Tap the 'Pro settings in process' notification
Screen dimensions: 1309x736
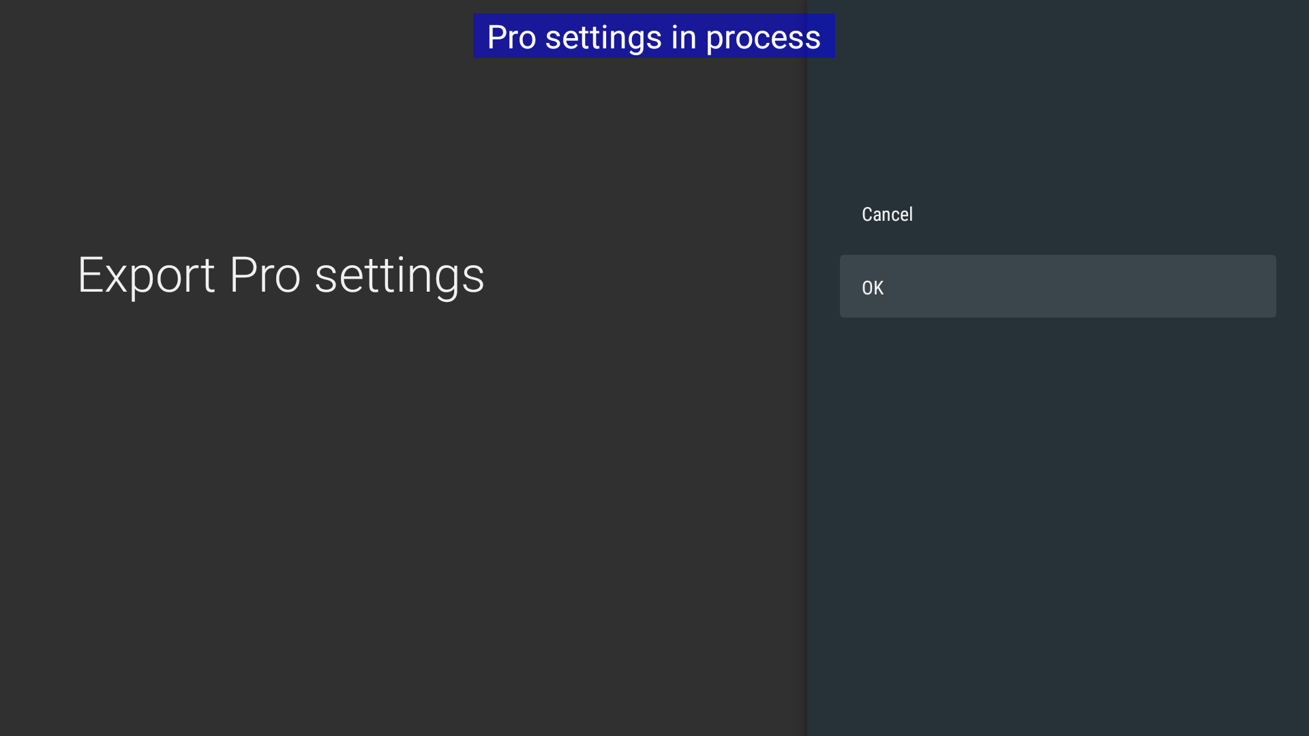click(653, 36)
